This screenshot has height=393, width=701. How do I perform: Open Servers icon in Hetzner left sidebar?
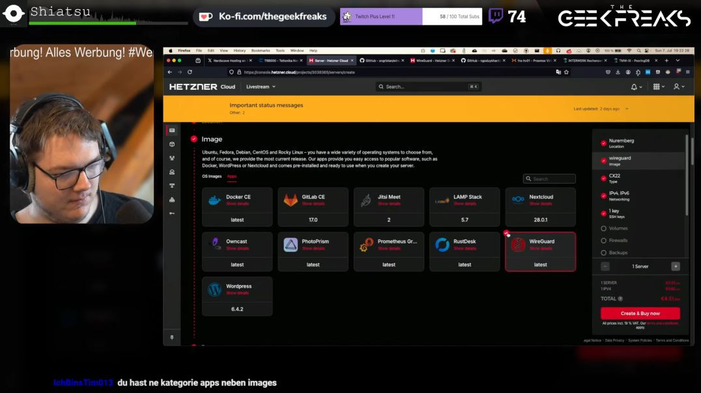[172, 130]
